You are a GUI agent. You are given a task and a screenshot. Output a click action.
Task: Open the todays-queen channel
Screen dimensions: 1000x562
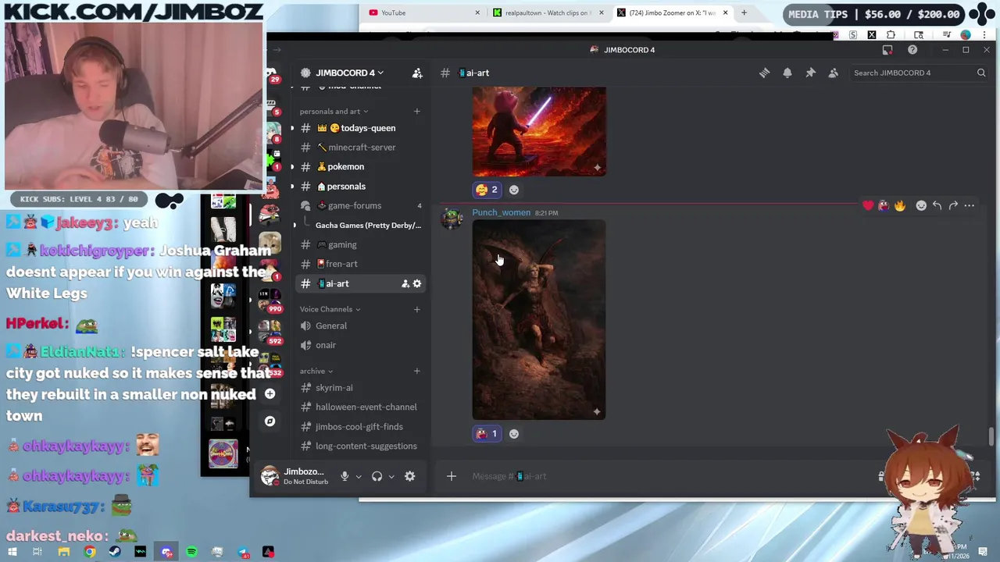click(x=360, y=128)
